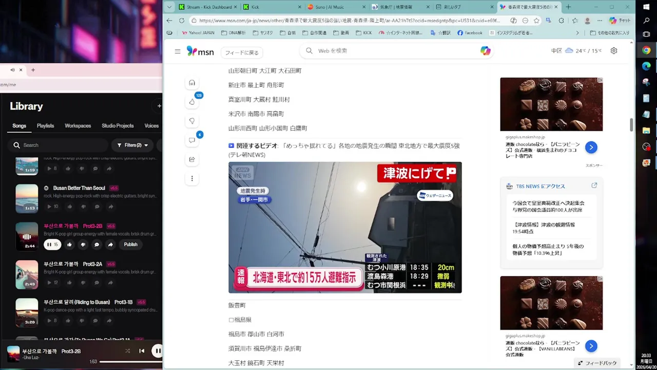Open comments for the Prot3-2B song

[96, 245]
